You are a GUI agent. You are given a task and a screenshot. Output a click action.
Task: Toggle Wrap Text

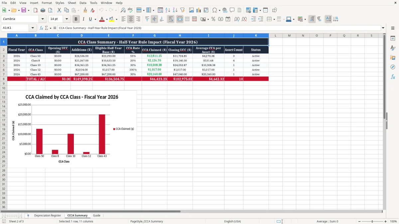coord(171,19)
